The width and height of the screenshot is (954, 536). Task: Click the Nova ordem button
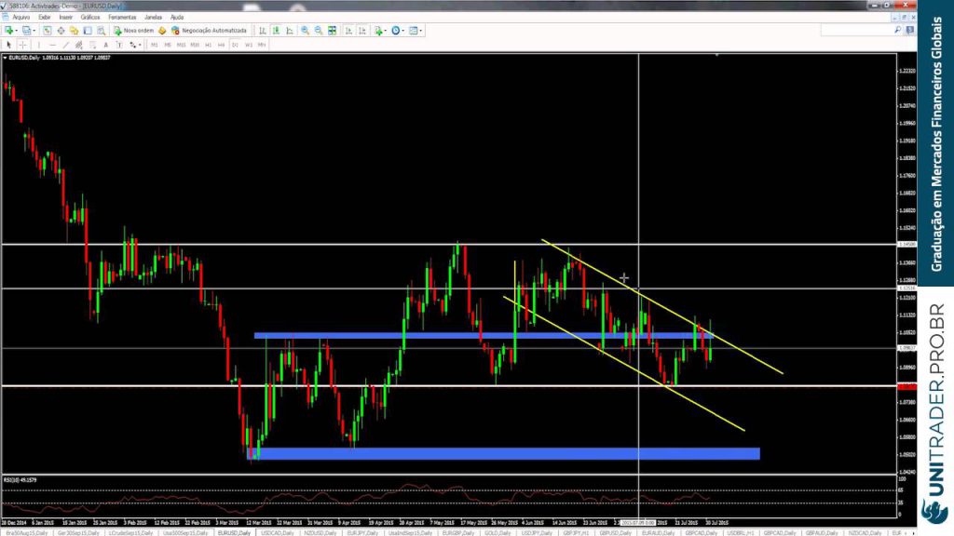coord(133,31)
